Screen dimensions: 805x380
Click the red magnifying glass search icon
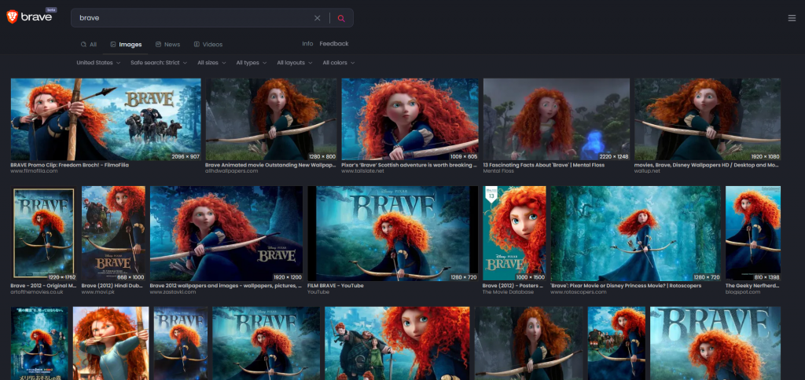[x=341, y=18]
